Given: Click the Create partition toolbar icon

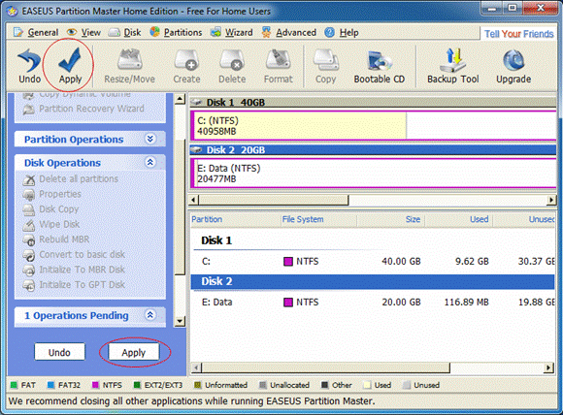Looking at the screenshot, I should pos(186,66).
